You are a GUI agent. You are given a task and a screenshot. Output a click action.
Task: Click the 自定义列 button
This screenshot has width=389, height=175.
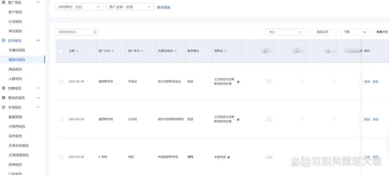(x=322, y=32)
